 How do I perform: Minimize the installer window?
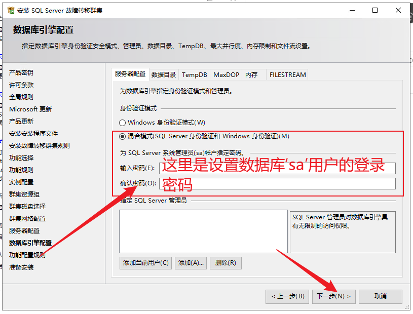tap(352, 10)
